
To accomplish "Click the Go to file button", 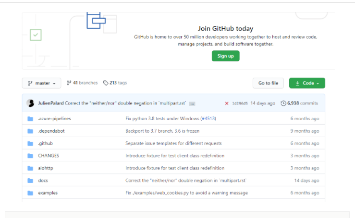I will [x=268, y=83].
